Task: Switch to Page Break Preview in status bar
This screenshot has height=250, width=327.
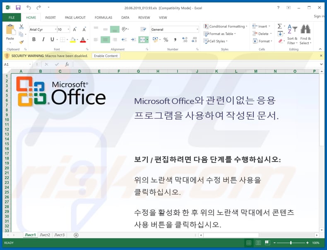Action: click(267, 243)
